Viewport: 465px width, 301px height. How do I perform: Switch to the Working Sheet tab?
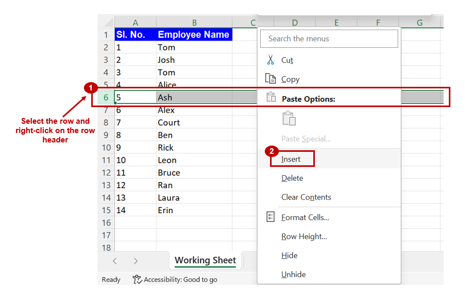[205, 260]
